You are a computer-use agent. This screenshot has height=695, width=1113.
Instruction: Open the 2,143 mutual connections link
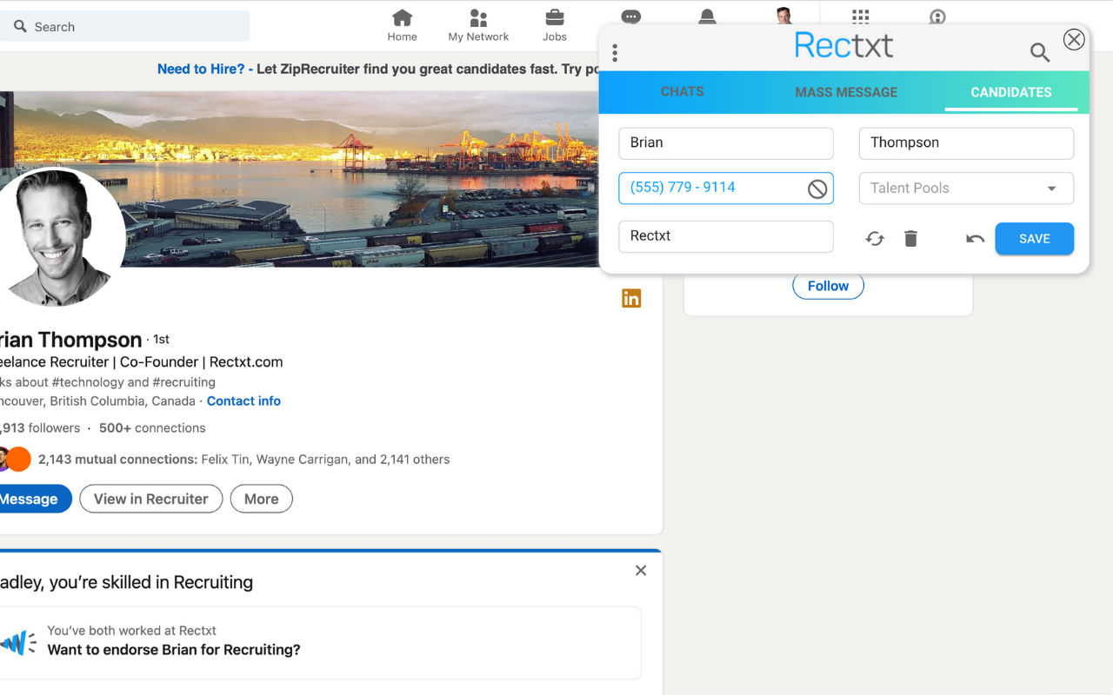[x=244, y=460]
